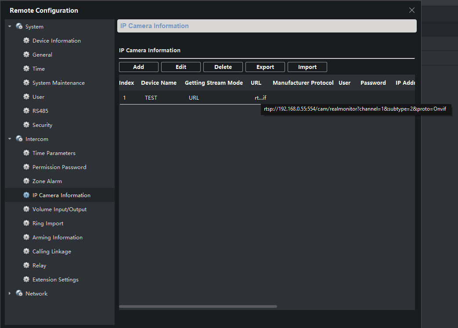Click the gear icon beside Zone Alarm
Screen dimensions: 458x328
coord(26,181)
